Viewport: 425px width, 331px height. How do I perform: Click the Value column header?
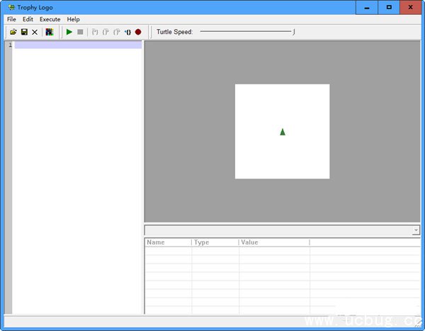point(273,242)
